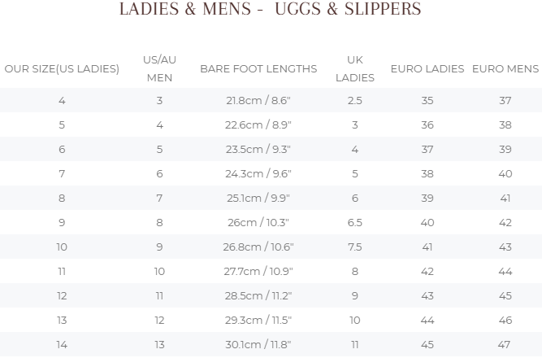Select the "OUR SIZE(US LADIES)" column header

click(62, 69)
